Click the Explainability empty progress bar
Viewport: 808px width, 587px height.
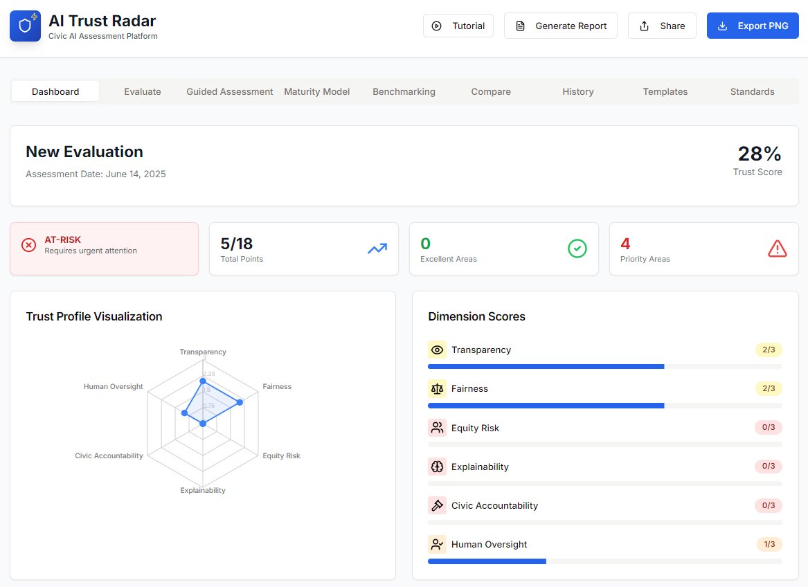coord(605,483)
